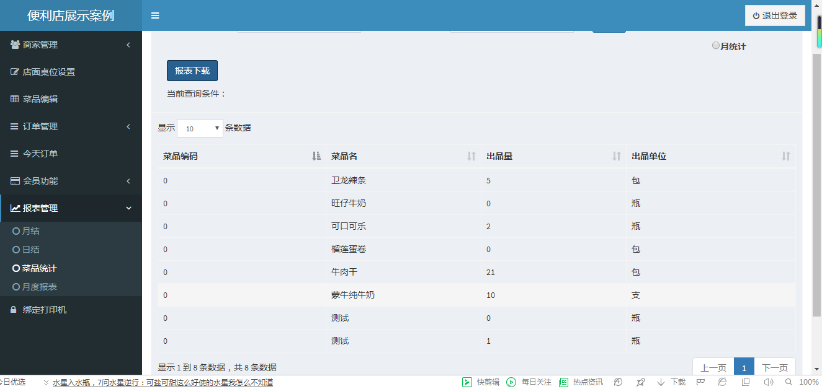Click the 绑定打印机 lock icon
The image size is (822, 389).
tap(14, 310)
